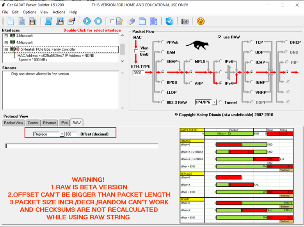Image resolution: width=304 pixels, height=227 pixels.
Task: Open the Actions menu
Action: 59,12
